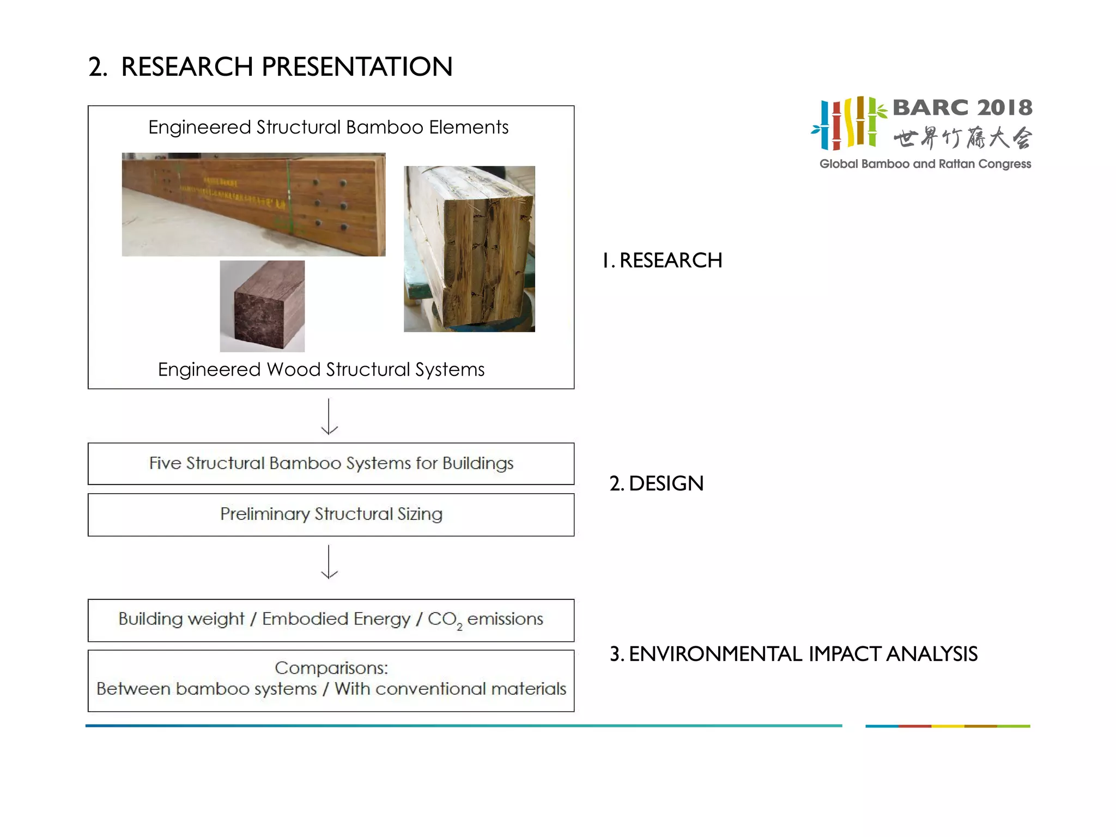Click the '2. DESIGN' label

[657, 483]
